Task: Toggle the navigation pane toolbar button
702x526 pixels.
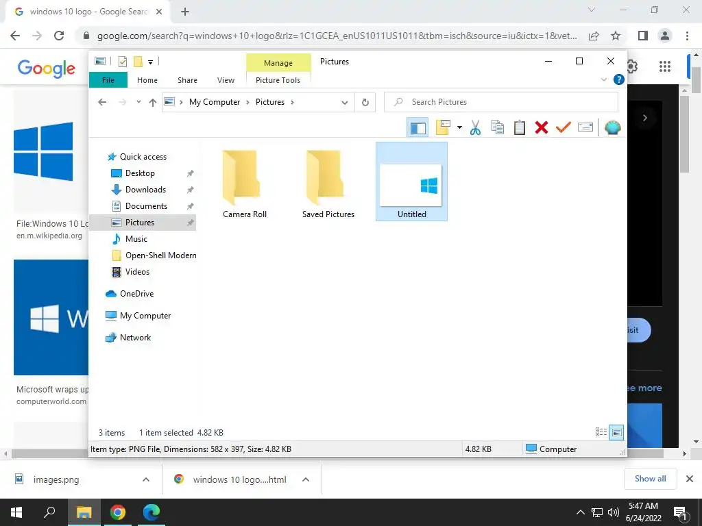Action: (x=417, y=128)
